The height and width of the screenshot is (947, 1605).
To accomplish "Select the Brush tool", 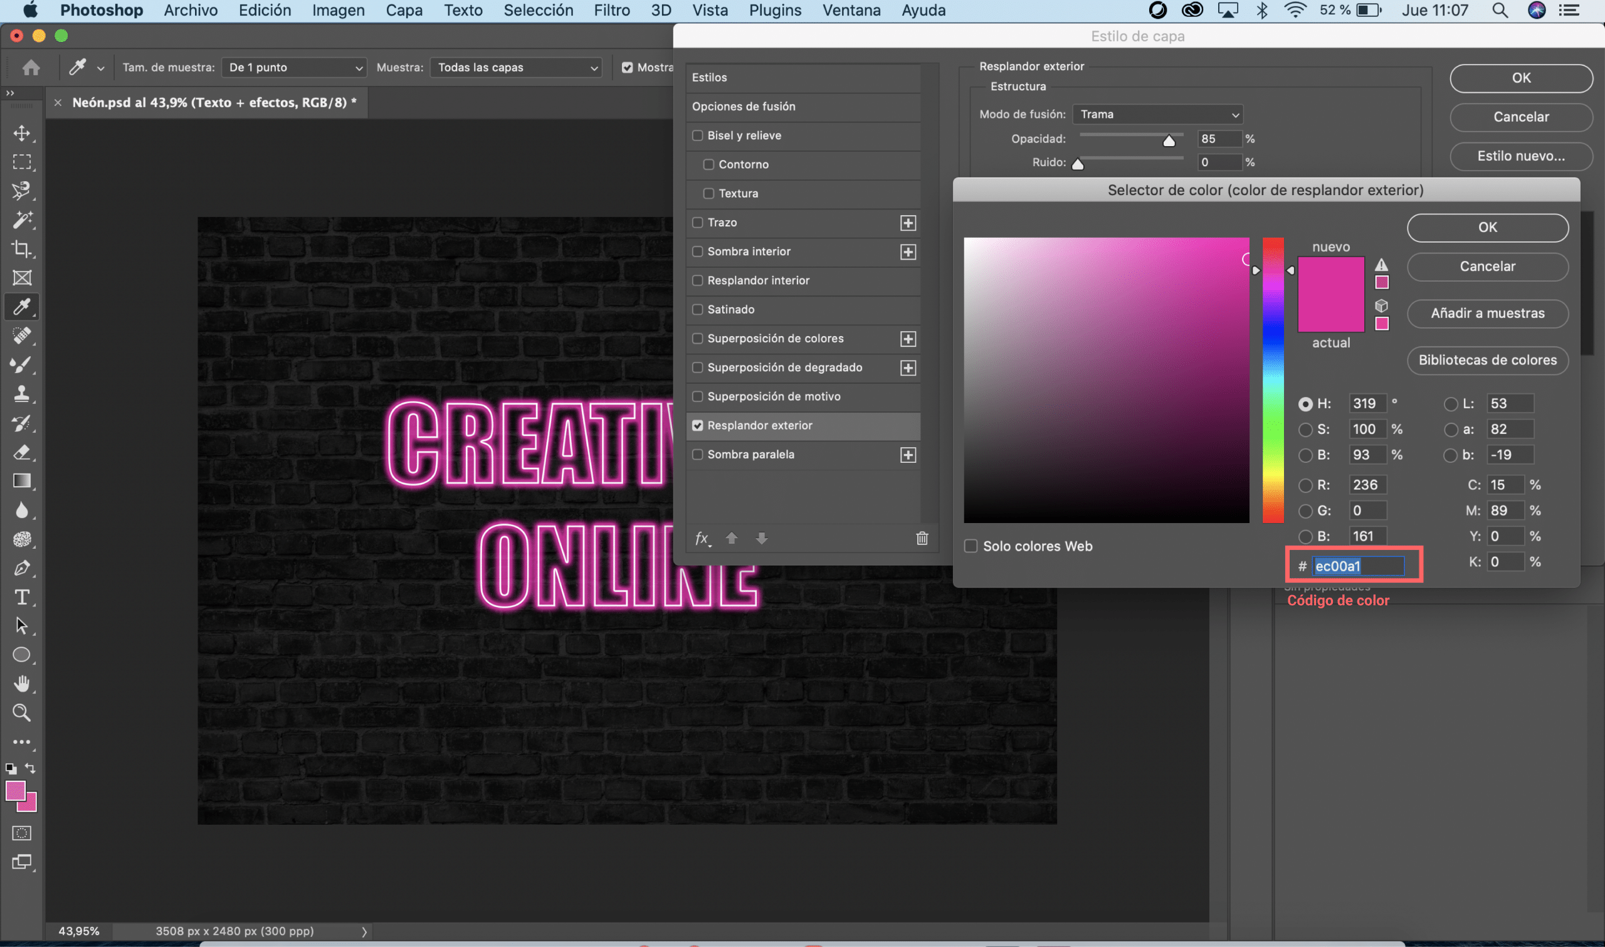I will click(x=22, y=364).
